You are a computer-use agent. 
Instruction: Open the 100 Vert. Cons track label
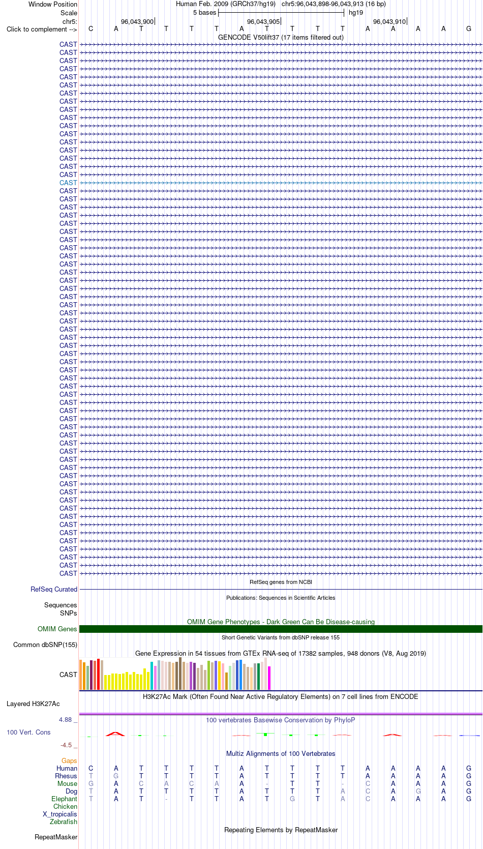coord(28,732)
